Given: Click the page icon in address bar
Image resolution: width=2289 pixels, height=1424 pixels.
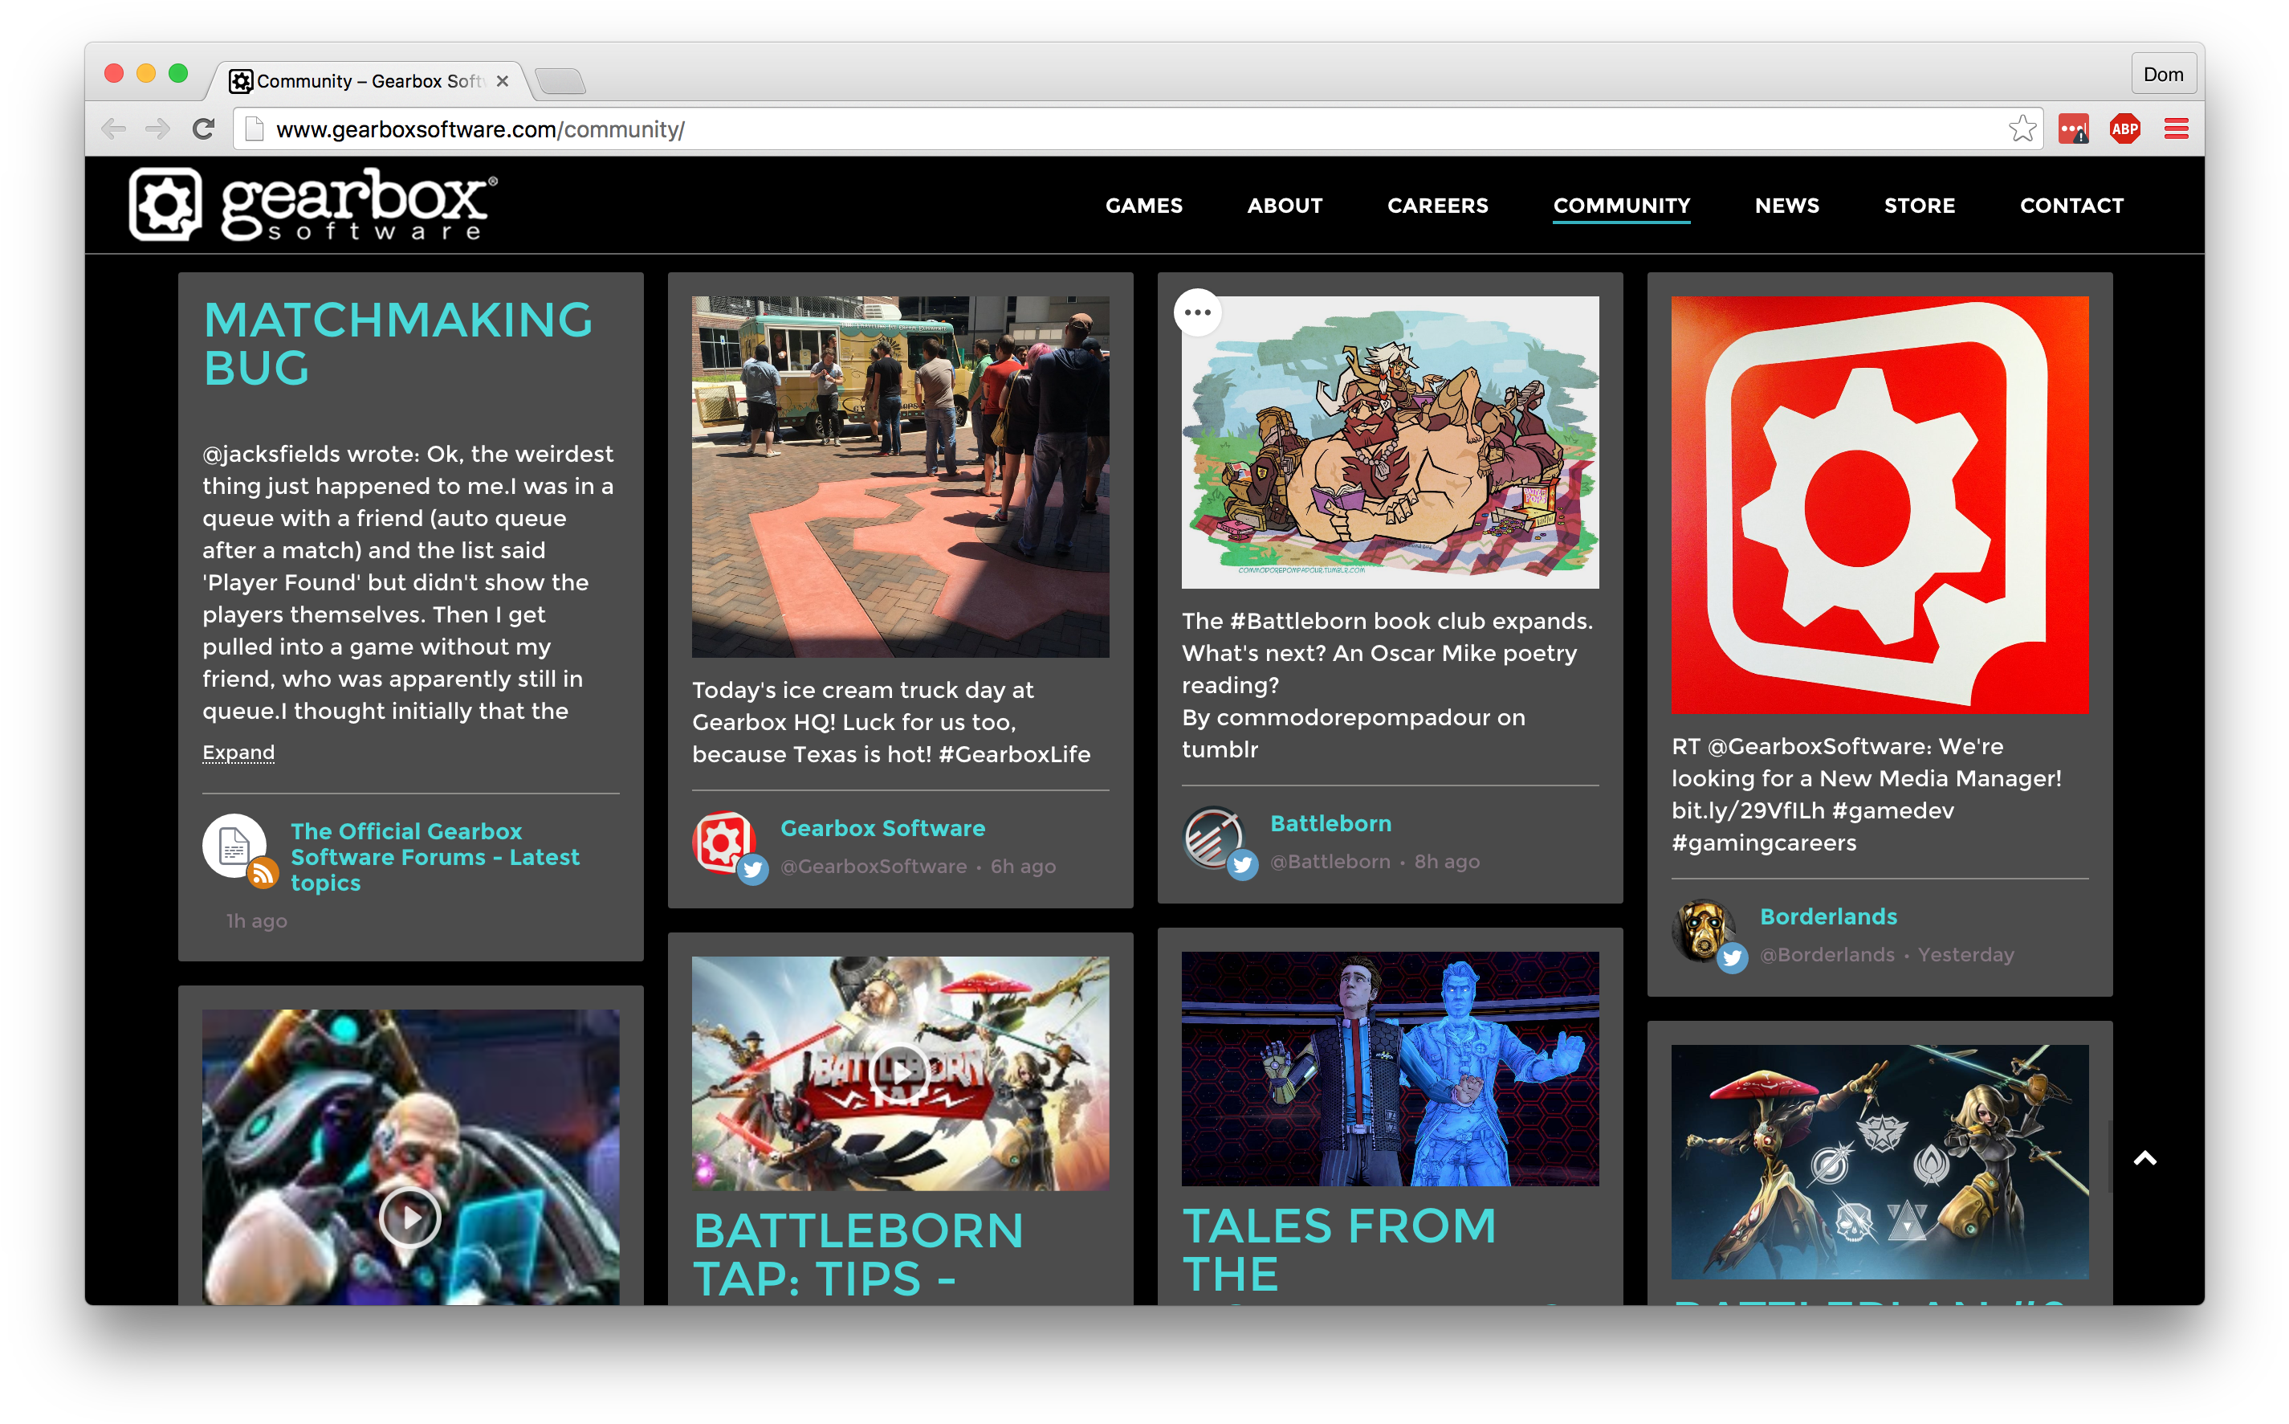Looking at the screenshot, I should [255, 129].
